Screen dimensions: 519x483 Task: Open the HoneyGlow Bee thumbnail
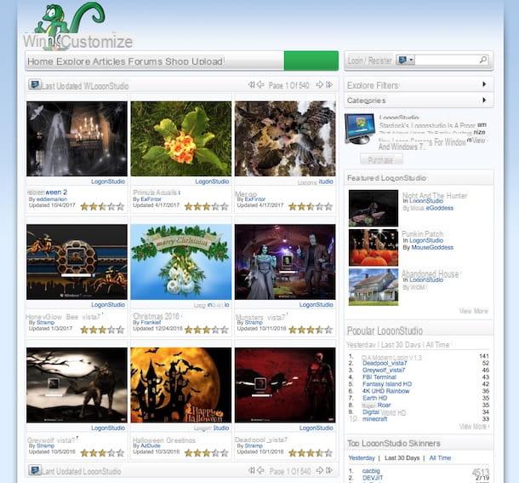coord(77,262)
